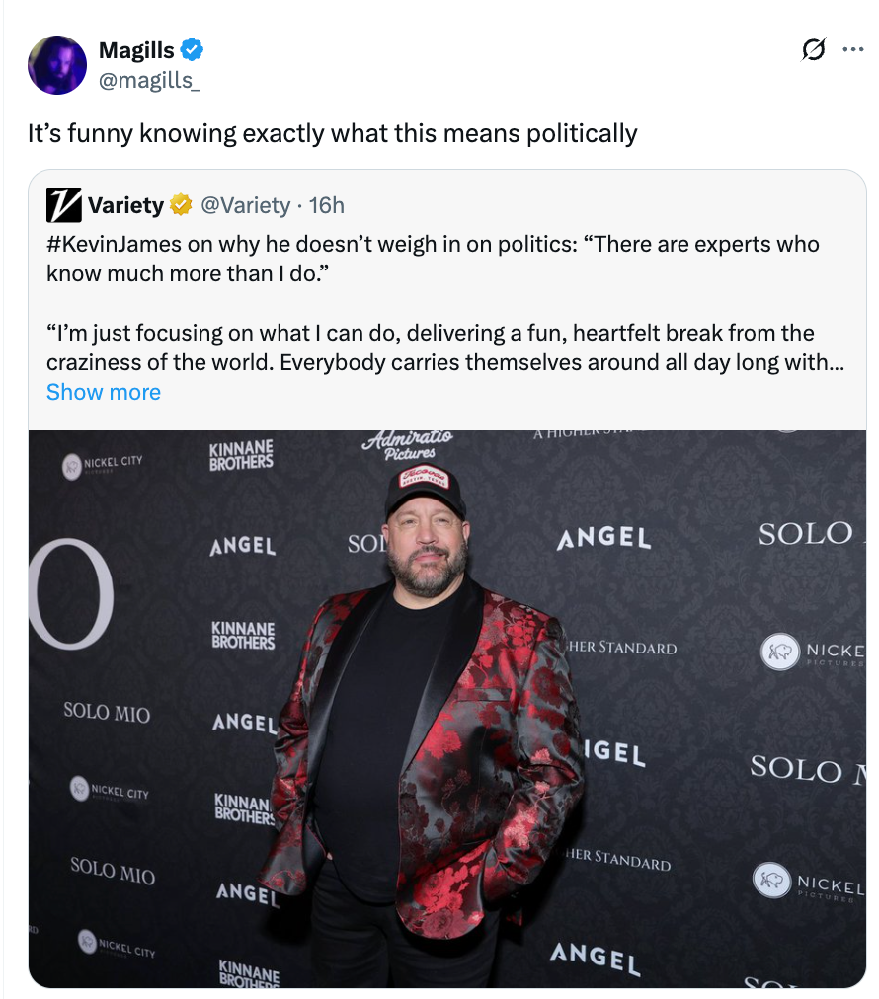Open the Magills profile avatar
Screen dimensions: 879x999
coord(57,65)
